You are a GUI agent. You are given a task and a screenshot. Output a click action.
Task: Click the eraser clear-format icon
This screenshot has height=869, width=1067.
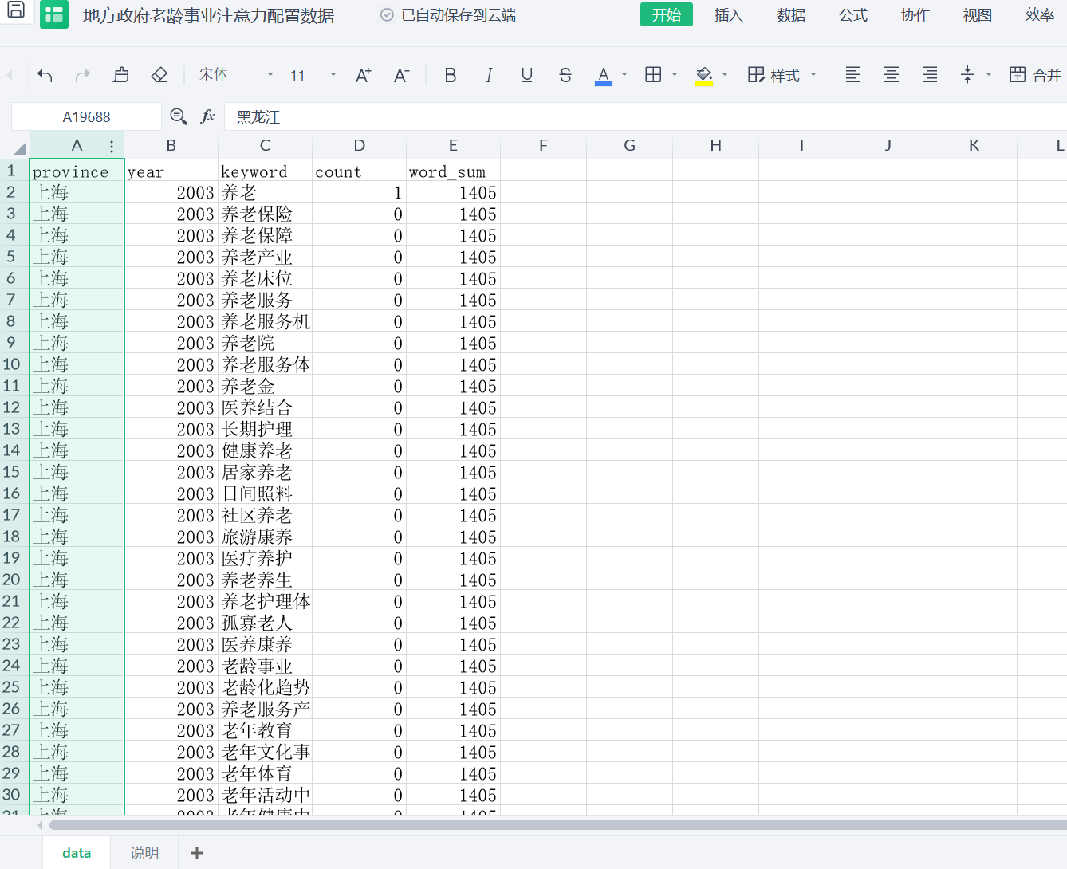tap(159, 75)
